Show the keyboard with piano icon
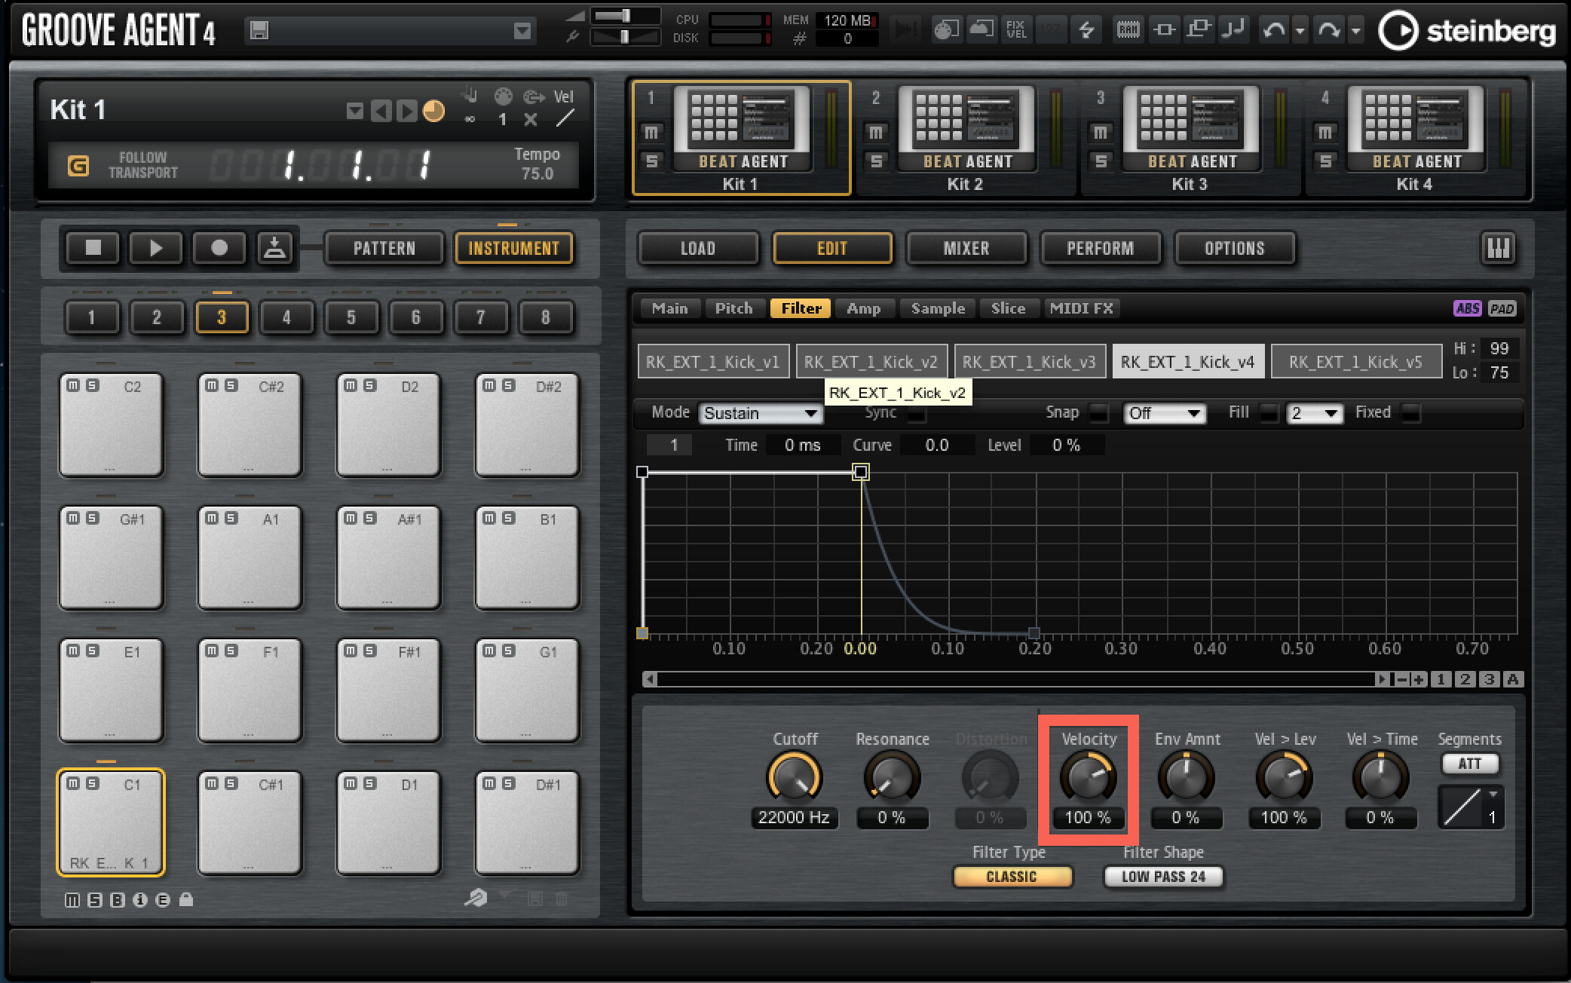Image resolution: width=1571 pixels, height=983 pixels. coord(1497,248)
